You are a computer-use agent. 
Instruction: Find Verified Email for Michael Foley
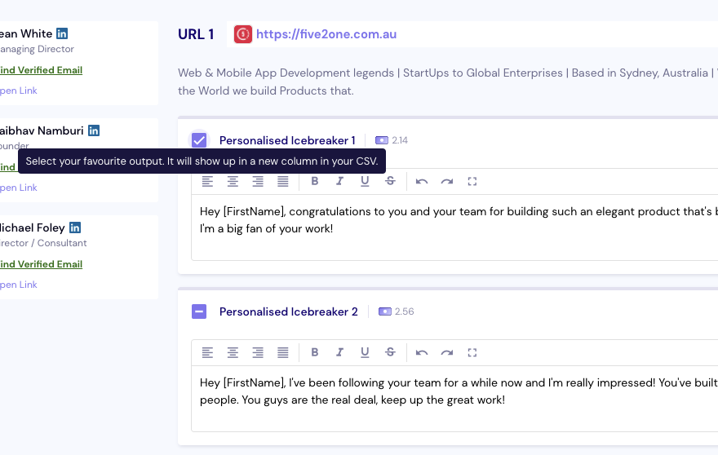tap(42, 264)
